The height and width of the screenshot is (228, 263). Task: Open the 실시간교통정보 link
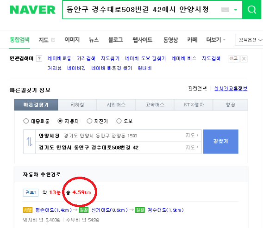[231, 88]
